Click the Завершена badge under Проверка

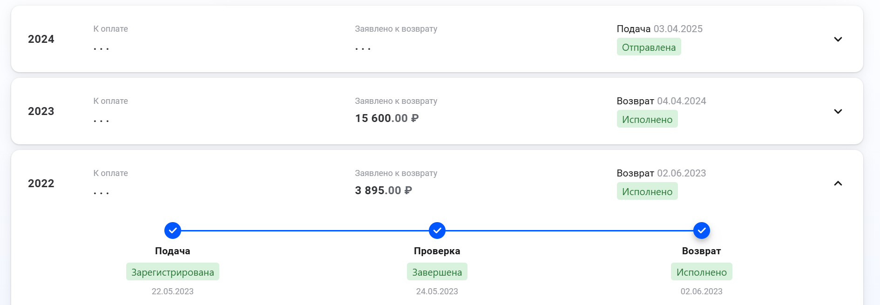437,271
